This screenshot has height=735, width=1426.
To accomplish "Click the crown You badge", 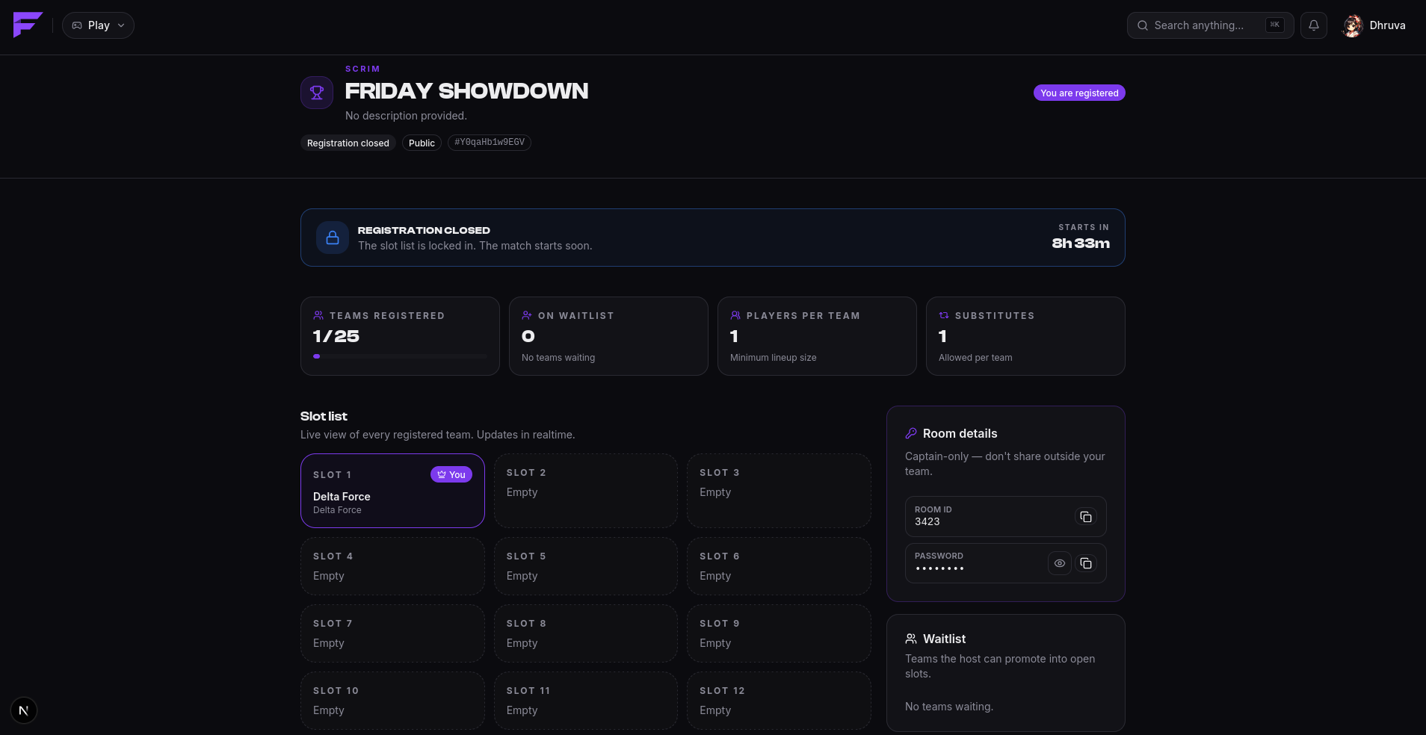I will tap(451, 474).
